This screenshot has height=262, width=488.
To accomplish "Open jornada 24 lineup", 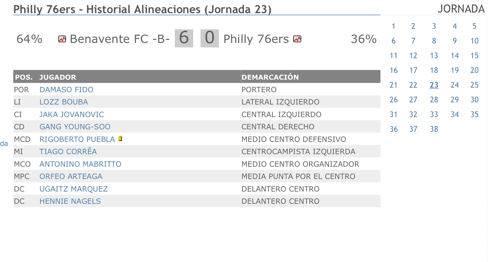I will click(455, 85).
